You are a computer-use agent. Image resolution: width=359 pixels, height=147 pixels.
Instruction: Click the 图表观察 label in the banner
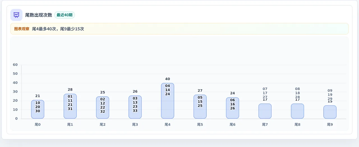click(x=22, y=29)
